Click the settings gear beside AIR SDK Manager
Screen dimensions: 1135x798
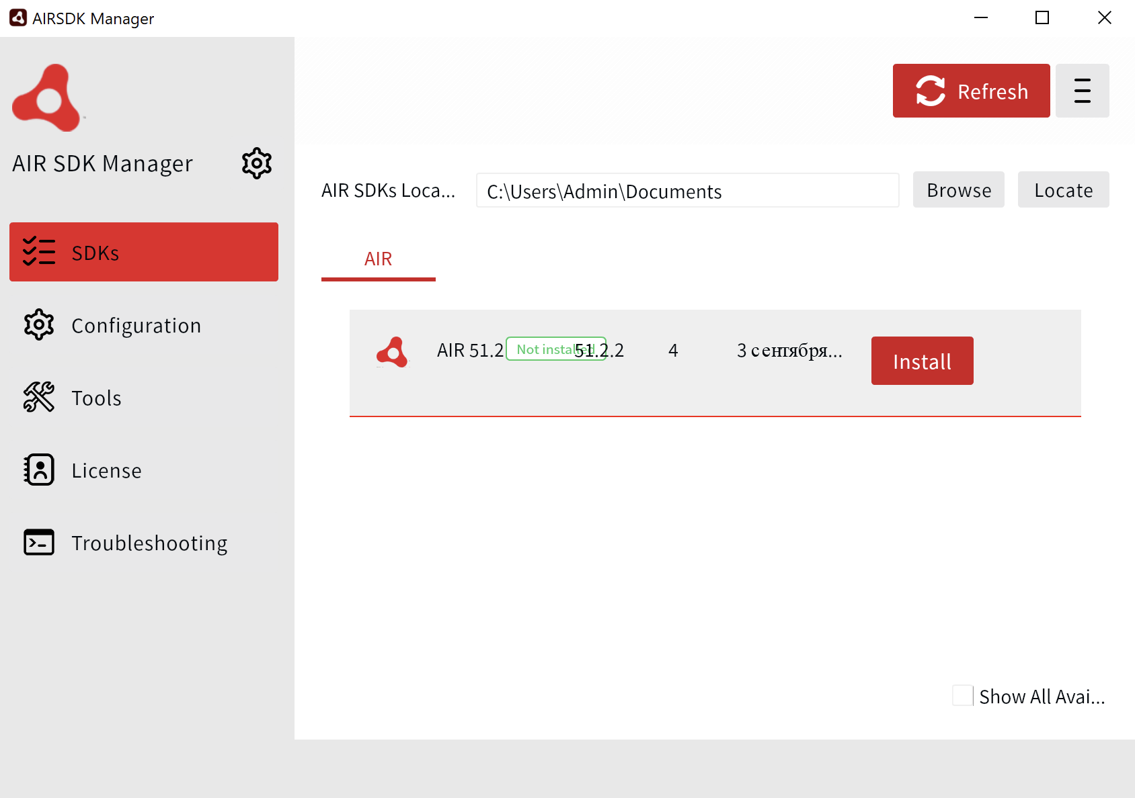256,163
